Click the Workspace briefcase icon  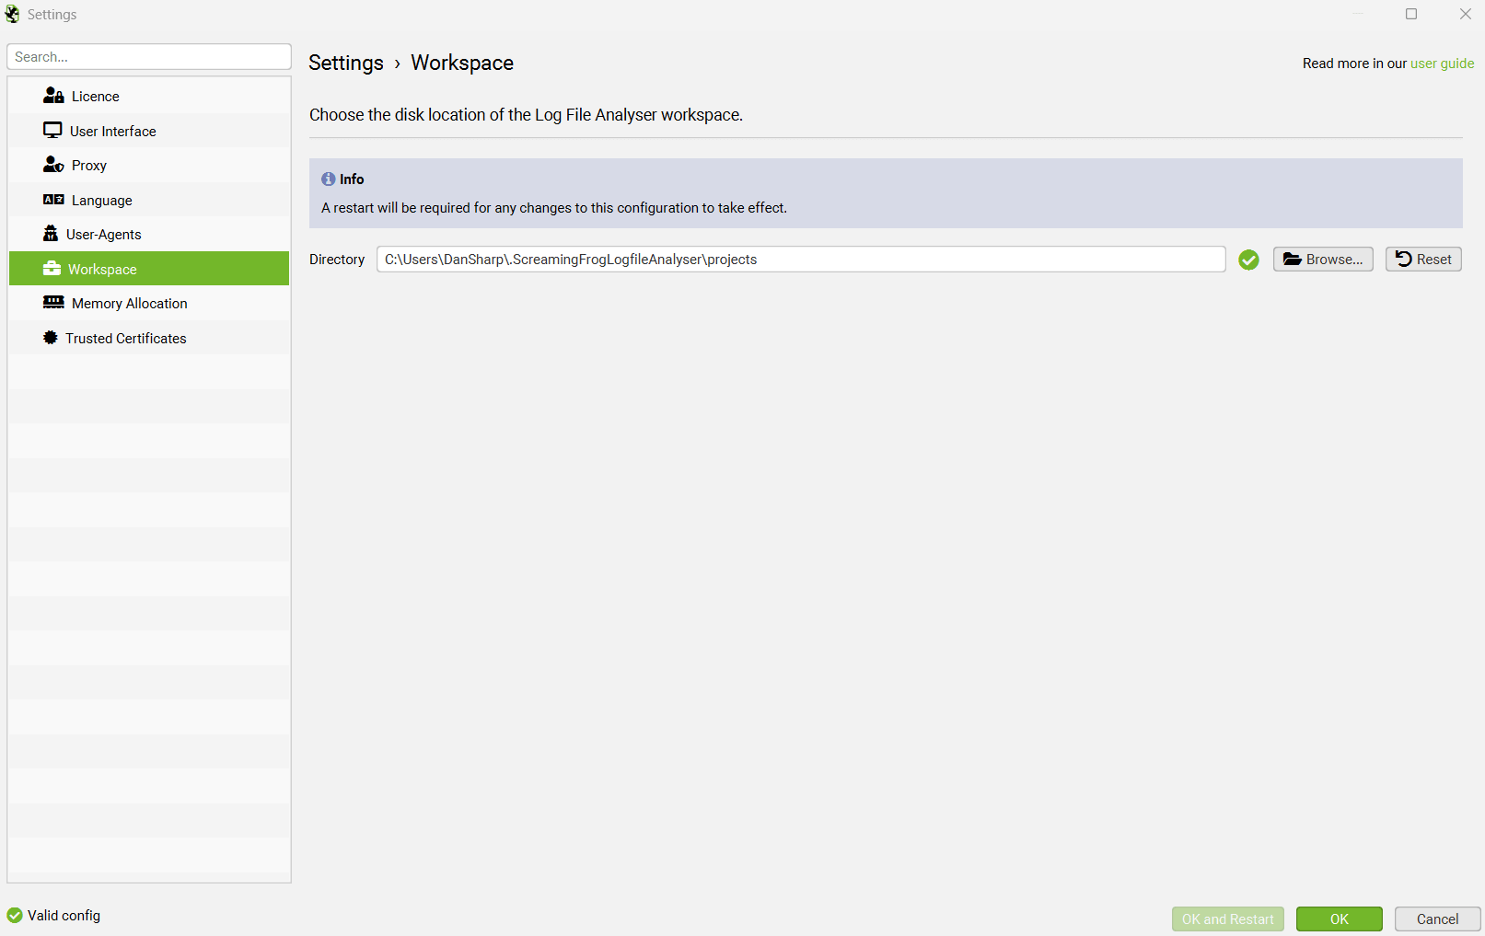coord(52,269)
